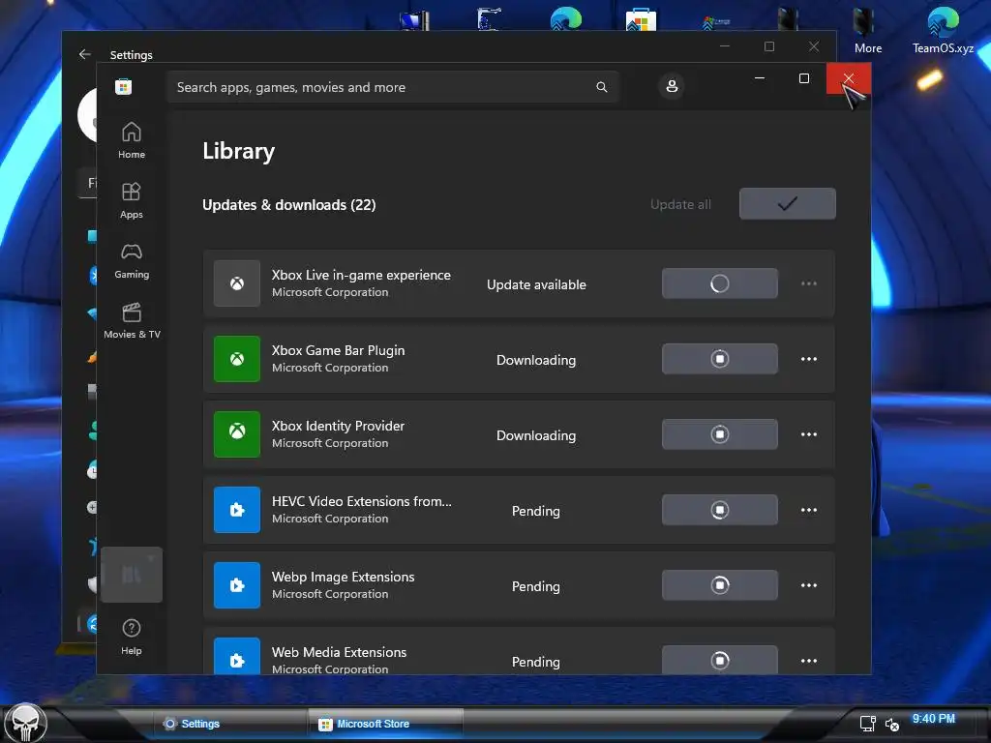
Task: Click Xbox Identity Provider app icon
Action: click(x=237, y=434)
